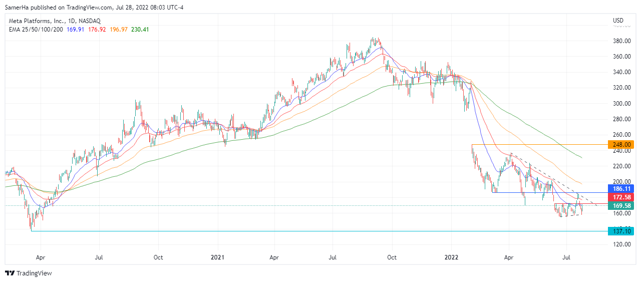Click the 200.00 price axis label
This screenshot has height=282, width=641.
point(621,182)
